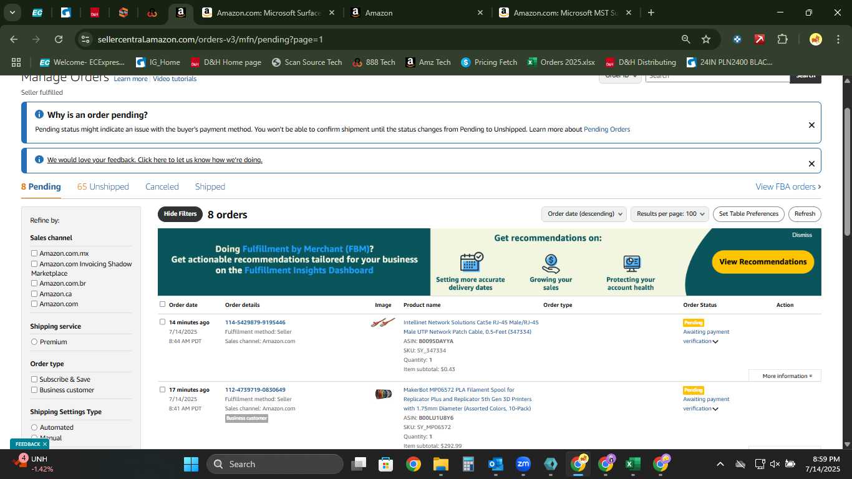Click the Intellinet patch cable product thumbnail

click(383, 322)
